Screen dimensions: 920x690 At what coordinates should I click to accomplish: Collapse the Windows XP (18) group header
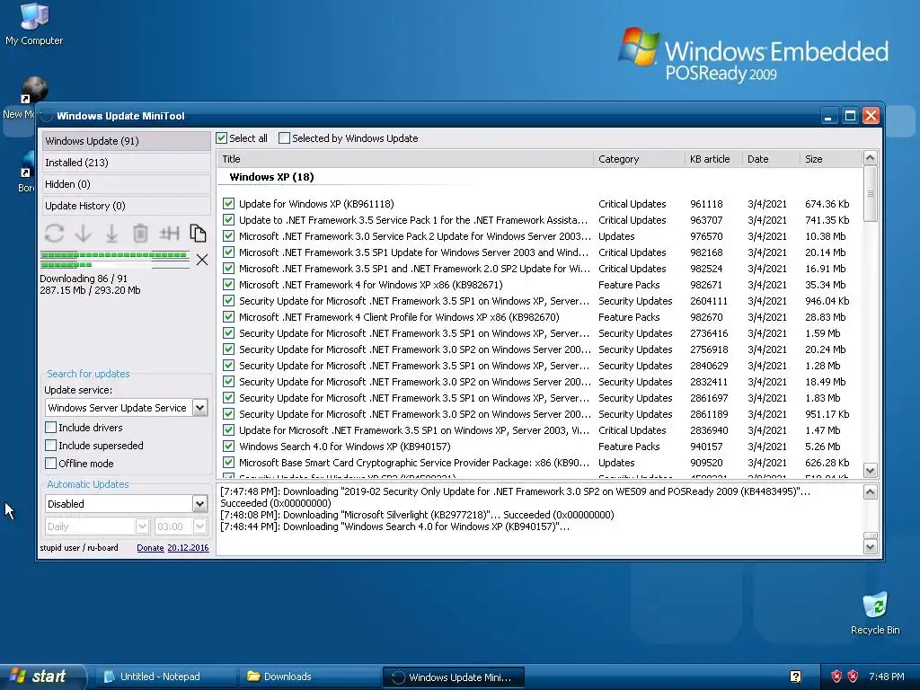pyautogui.click(x=271, y=177)
